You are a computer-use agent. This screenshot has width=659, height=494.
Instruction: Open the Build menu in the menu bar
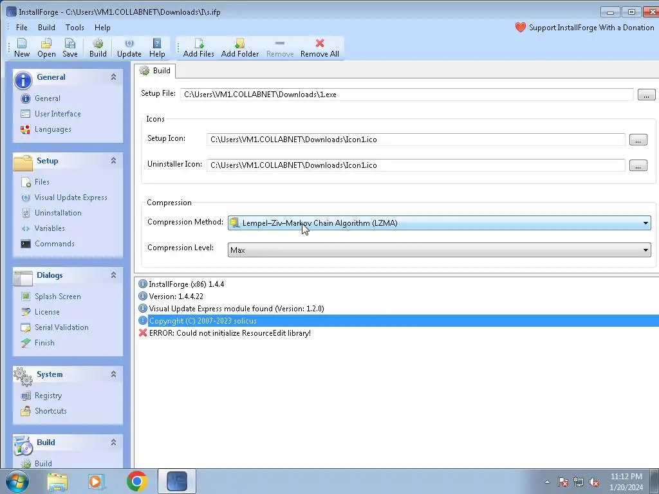(x=46, y=28)
